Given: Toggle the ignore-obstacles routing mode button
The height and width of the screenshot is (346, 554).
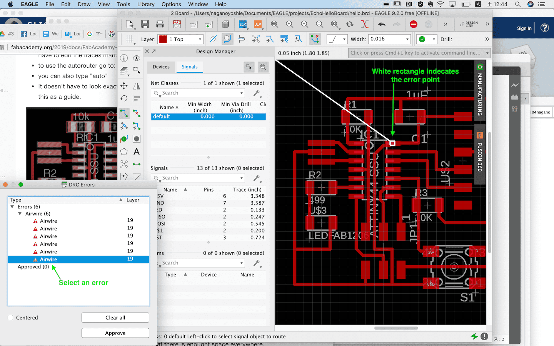Looking at the screenshot, I should click(x=213, y=39).
